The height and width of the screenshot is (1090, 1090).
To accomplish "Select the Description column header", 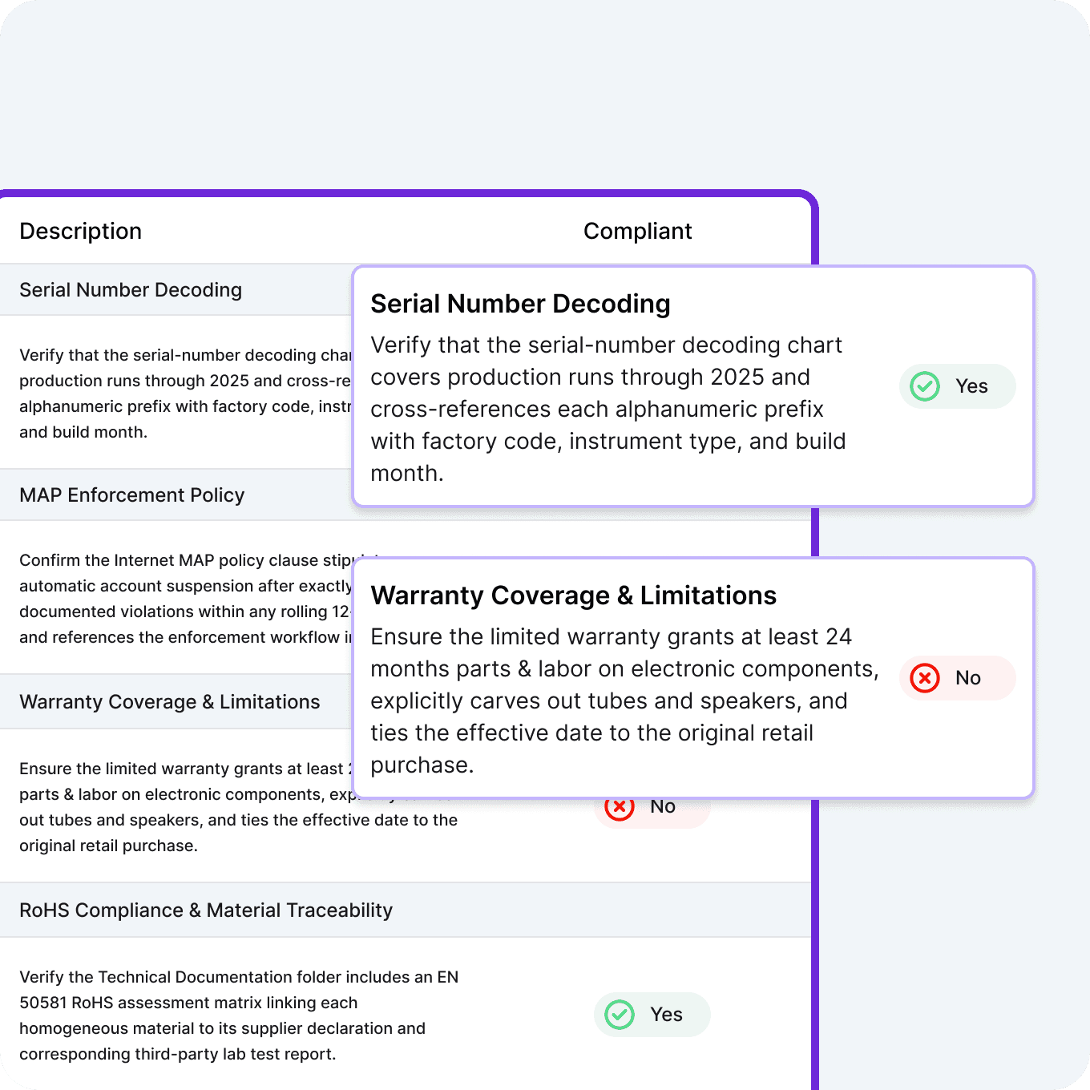I will point(80,231).
